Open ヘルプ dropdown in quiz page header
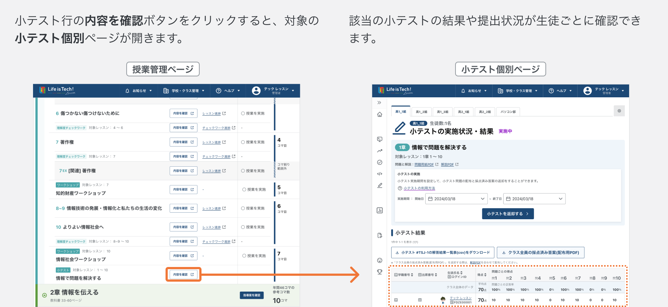 560,91
